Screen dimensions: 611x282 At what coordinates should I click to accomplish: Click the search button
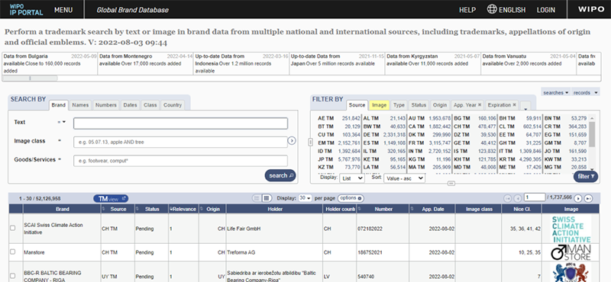[280, 175]
